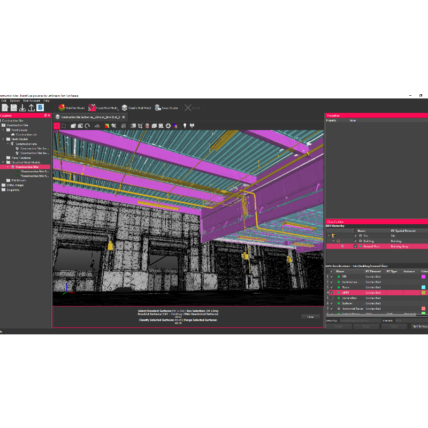
Task: Uncheck the Building row in BIM Hierarchy
Action: (x=355, y=241)
